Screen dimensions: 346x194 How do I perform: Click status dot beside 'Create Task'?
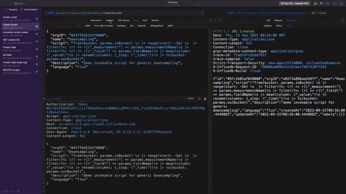[37, 49]
